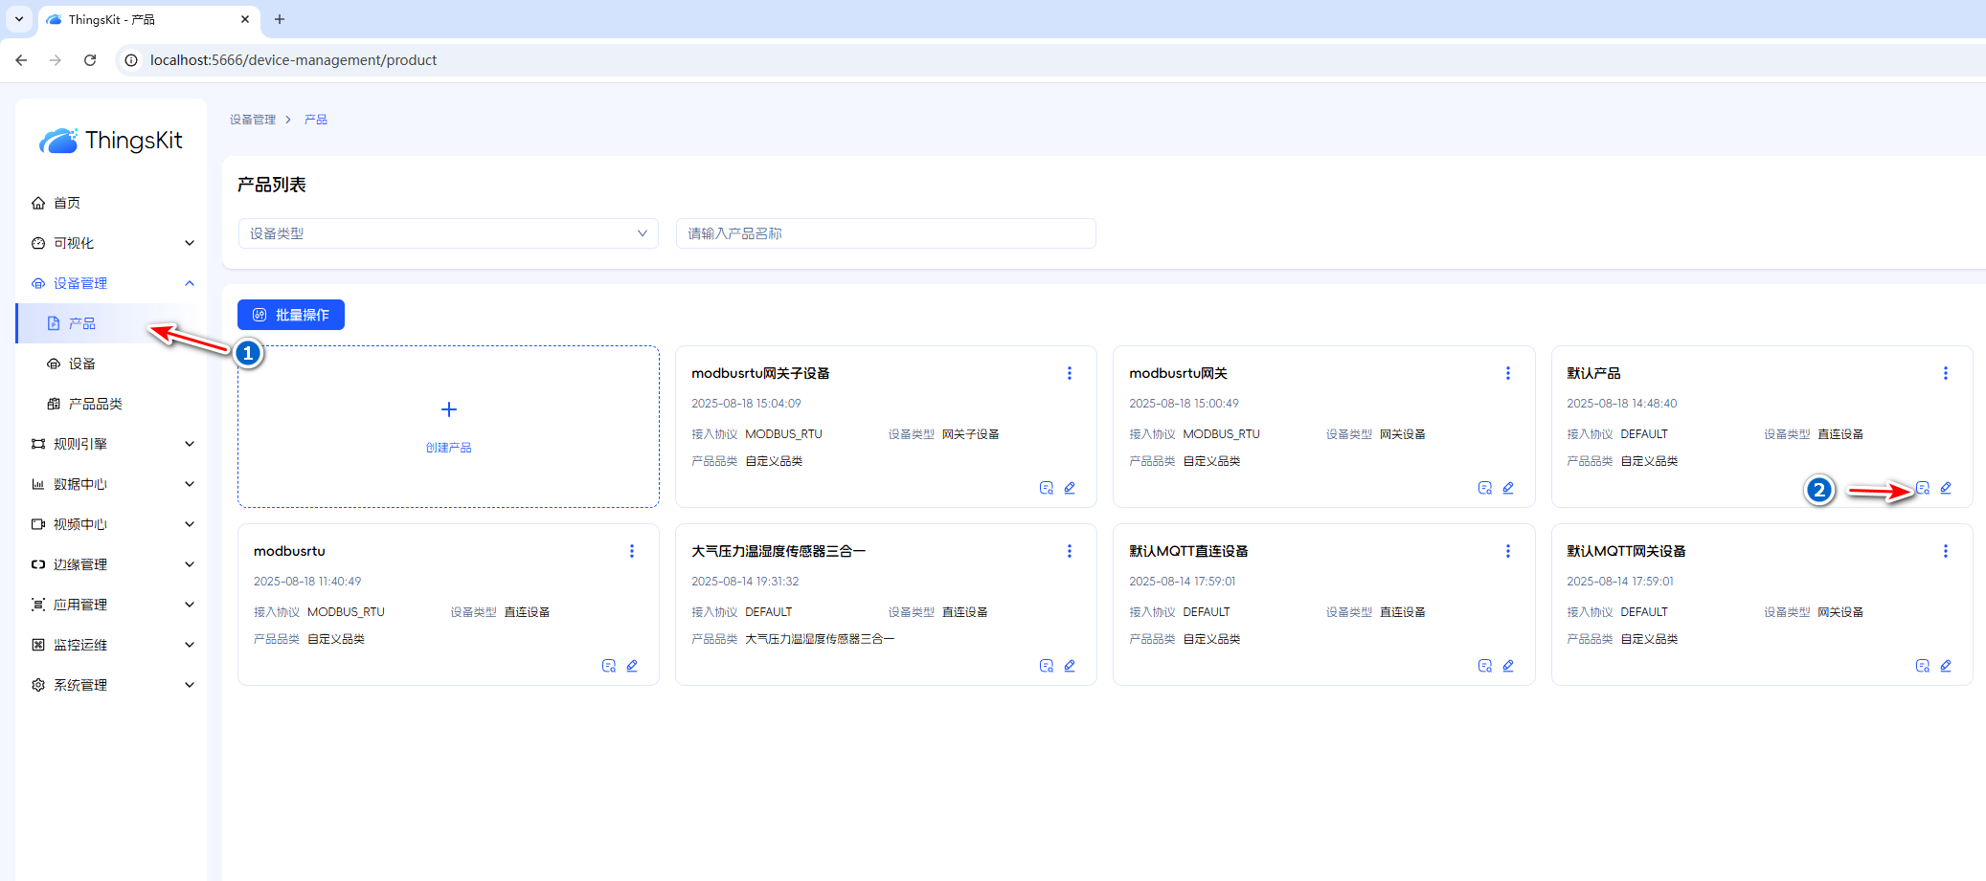This screenshot has width=1986, height=881.
Task: Open detail view icon on modbusrtu网关 card
Action: coord(1484,488)
